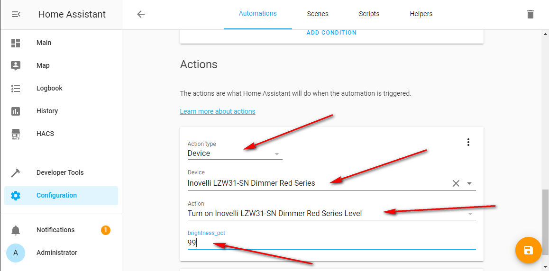Click the Configuration gear icon
Screen dimensions: 549x271
tap(16, 196)
